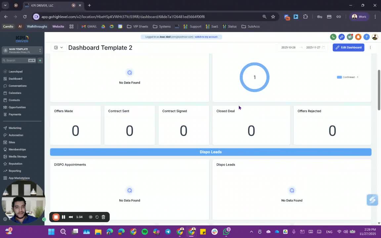Click the Automation icon in sidebar
The height and width of the screenshot is (238, 381).
pyautogui.click(x=5, y=135)
